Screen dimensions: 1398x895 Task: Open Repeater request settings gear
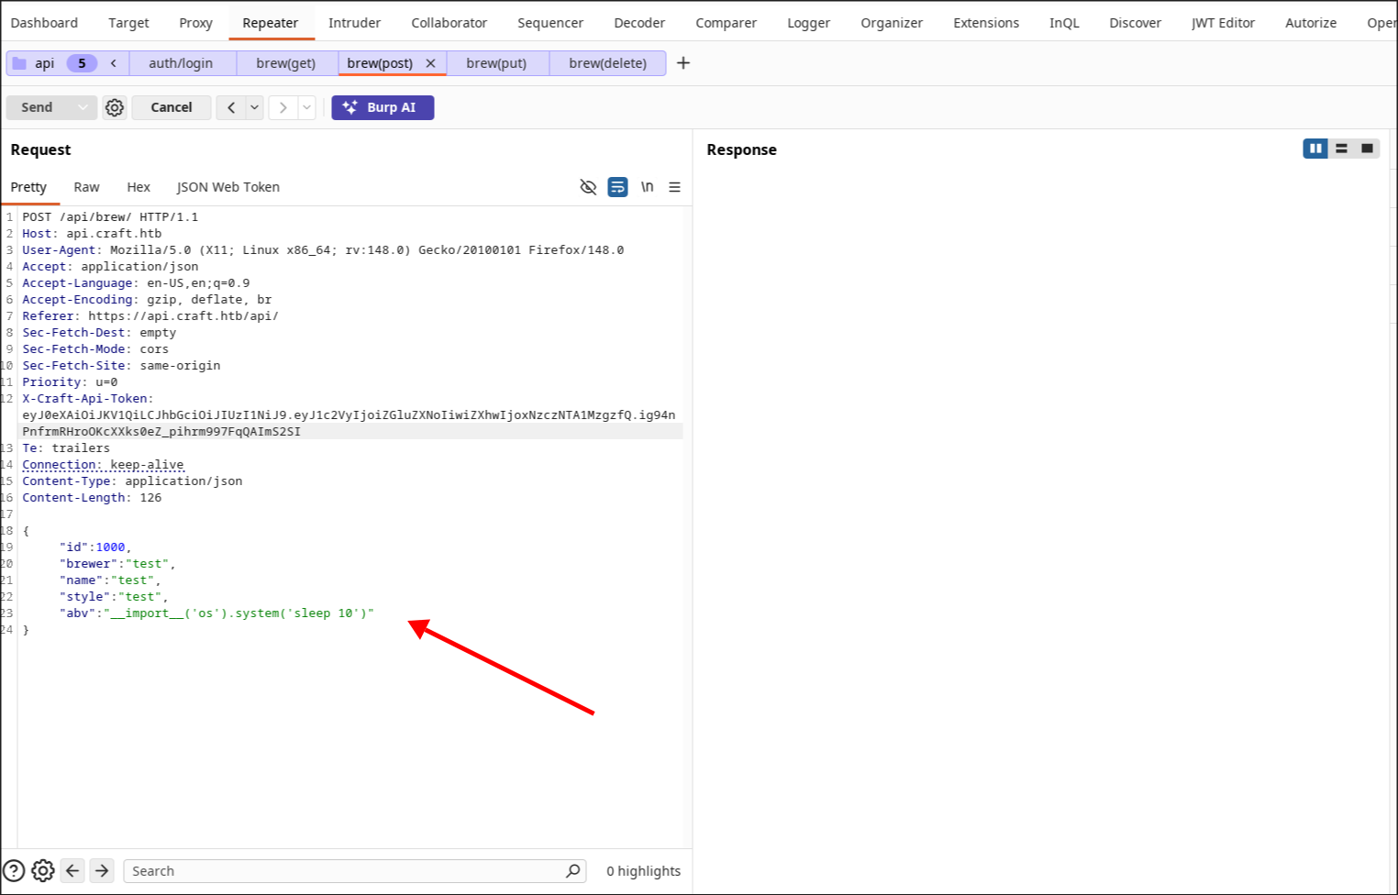point(115,107)
